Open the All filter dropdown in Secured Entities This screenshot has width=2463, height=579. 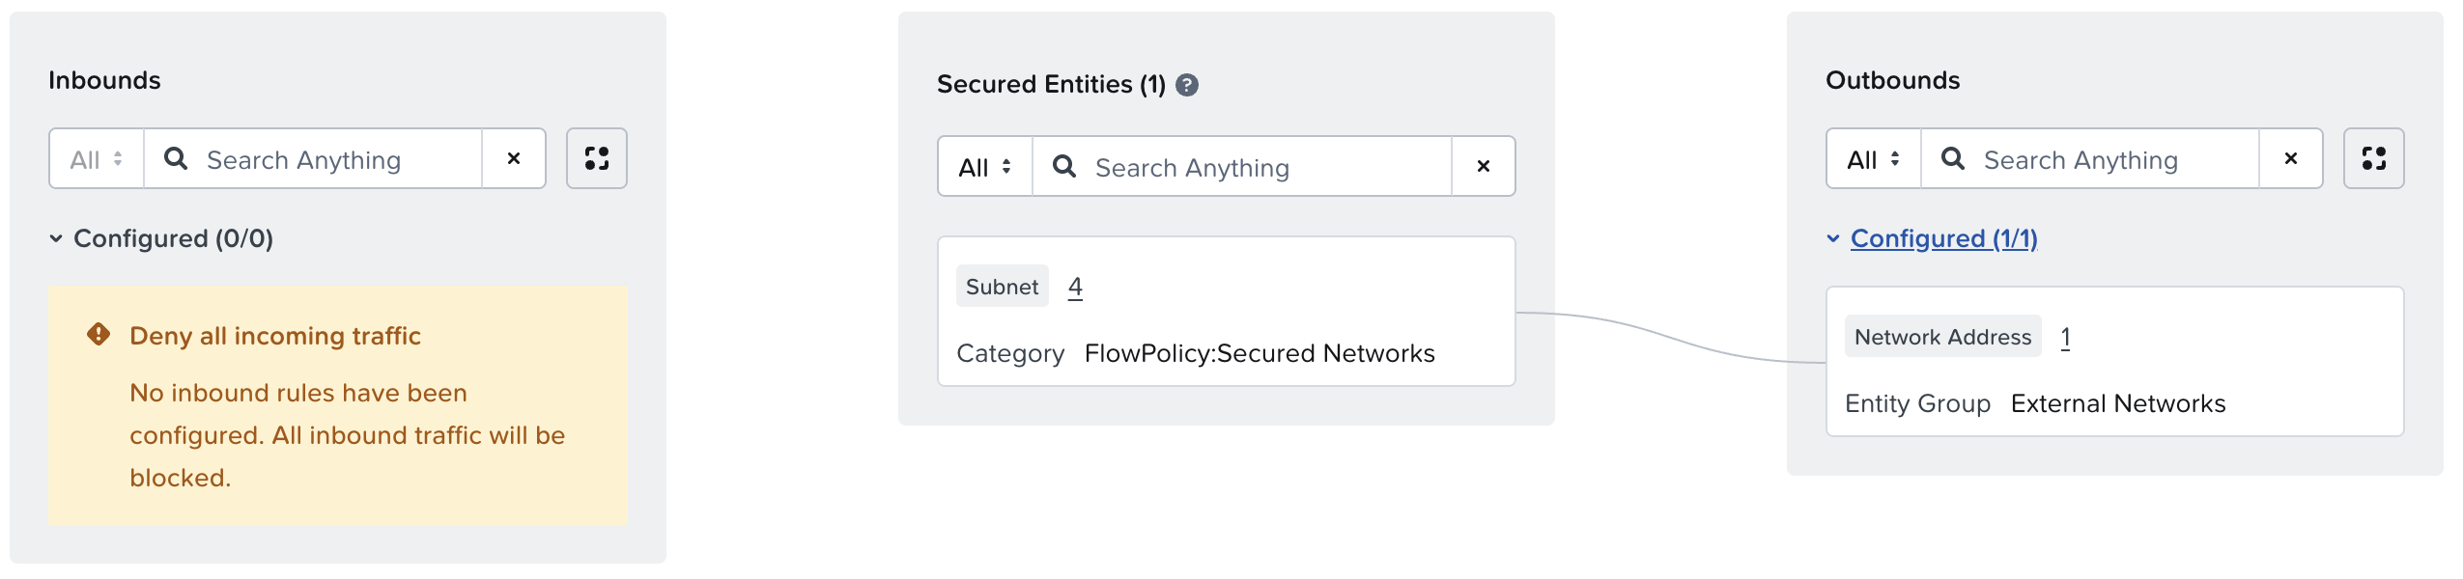pos(985,167)
